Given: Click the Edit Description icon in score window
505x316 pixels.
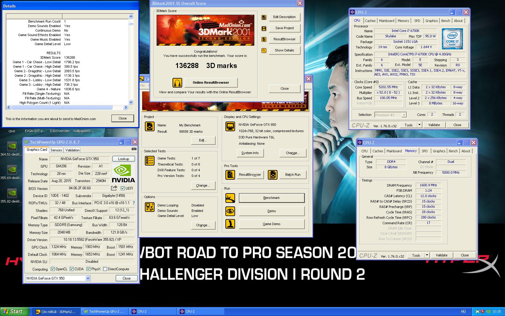Looking at the screenshot, I should click(264, 17).
